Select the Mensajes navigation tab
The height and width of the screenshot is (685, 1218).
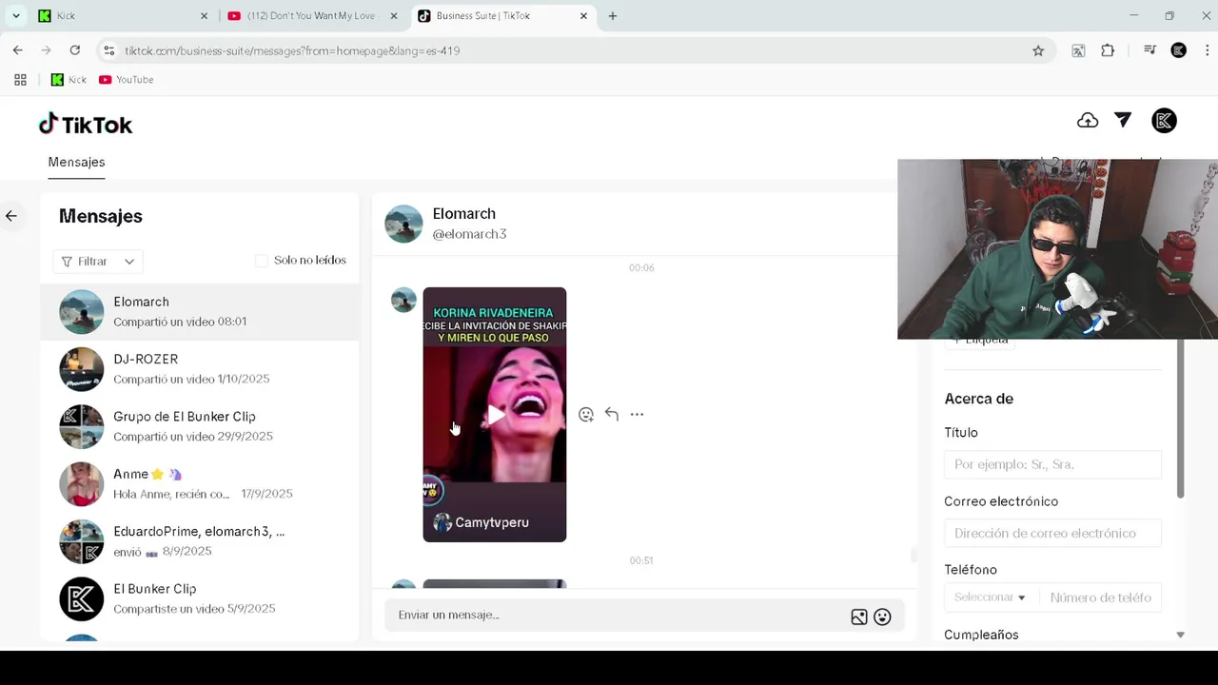76,162
